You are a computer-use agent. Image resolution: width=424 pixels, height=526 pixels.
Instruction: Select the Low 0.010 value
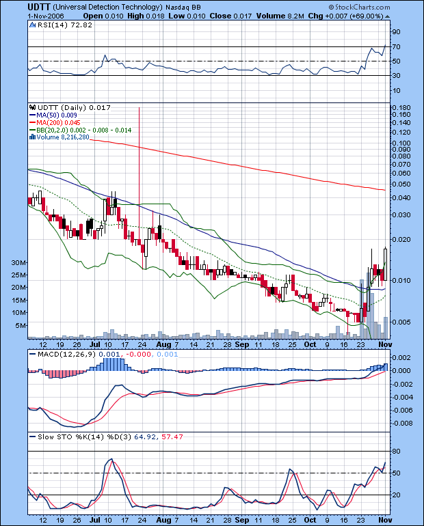(x=187, y=16)
